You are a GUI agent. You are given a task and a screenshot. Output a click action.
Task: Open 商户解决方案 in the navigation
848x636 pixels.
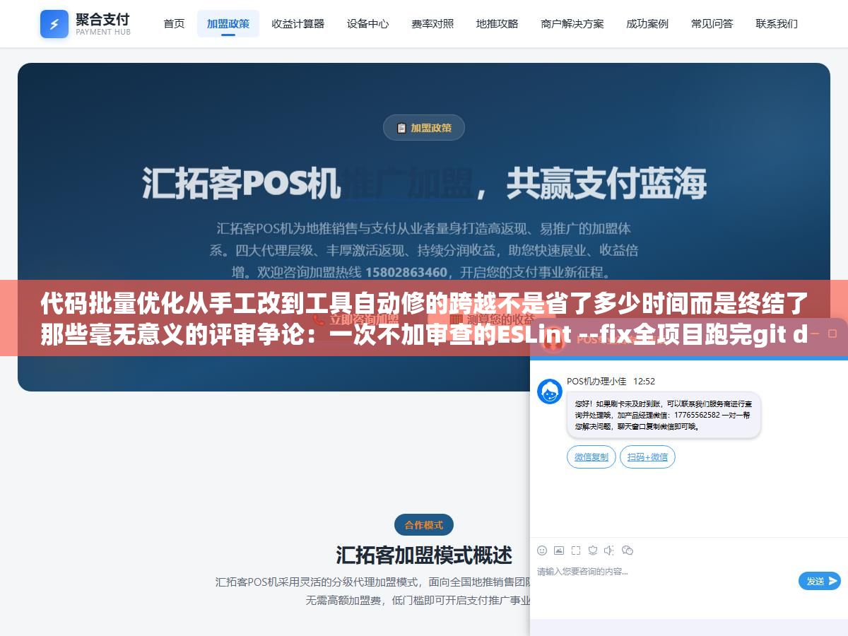click(572, 24)
